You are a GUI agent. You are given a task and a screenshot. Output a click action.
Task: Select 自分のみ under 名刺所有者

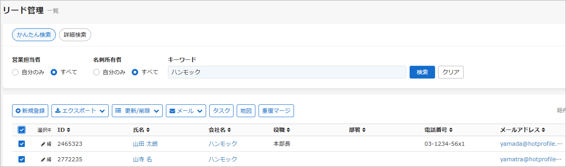tap(96, 72)
